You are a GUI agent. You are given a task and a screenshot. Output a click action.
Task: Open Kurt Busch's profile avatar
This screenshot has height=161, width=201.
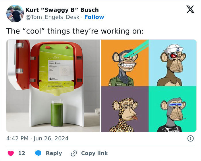pyautogui.click(x=15, y=13)
